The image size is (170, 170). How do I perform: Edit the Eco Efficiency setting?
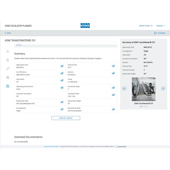(x=62, y=73)
